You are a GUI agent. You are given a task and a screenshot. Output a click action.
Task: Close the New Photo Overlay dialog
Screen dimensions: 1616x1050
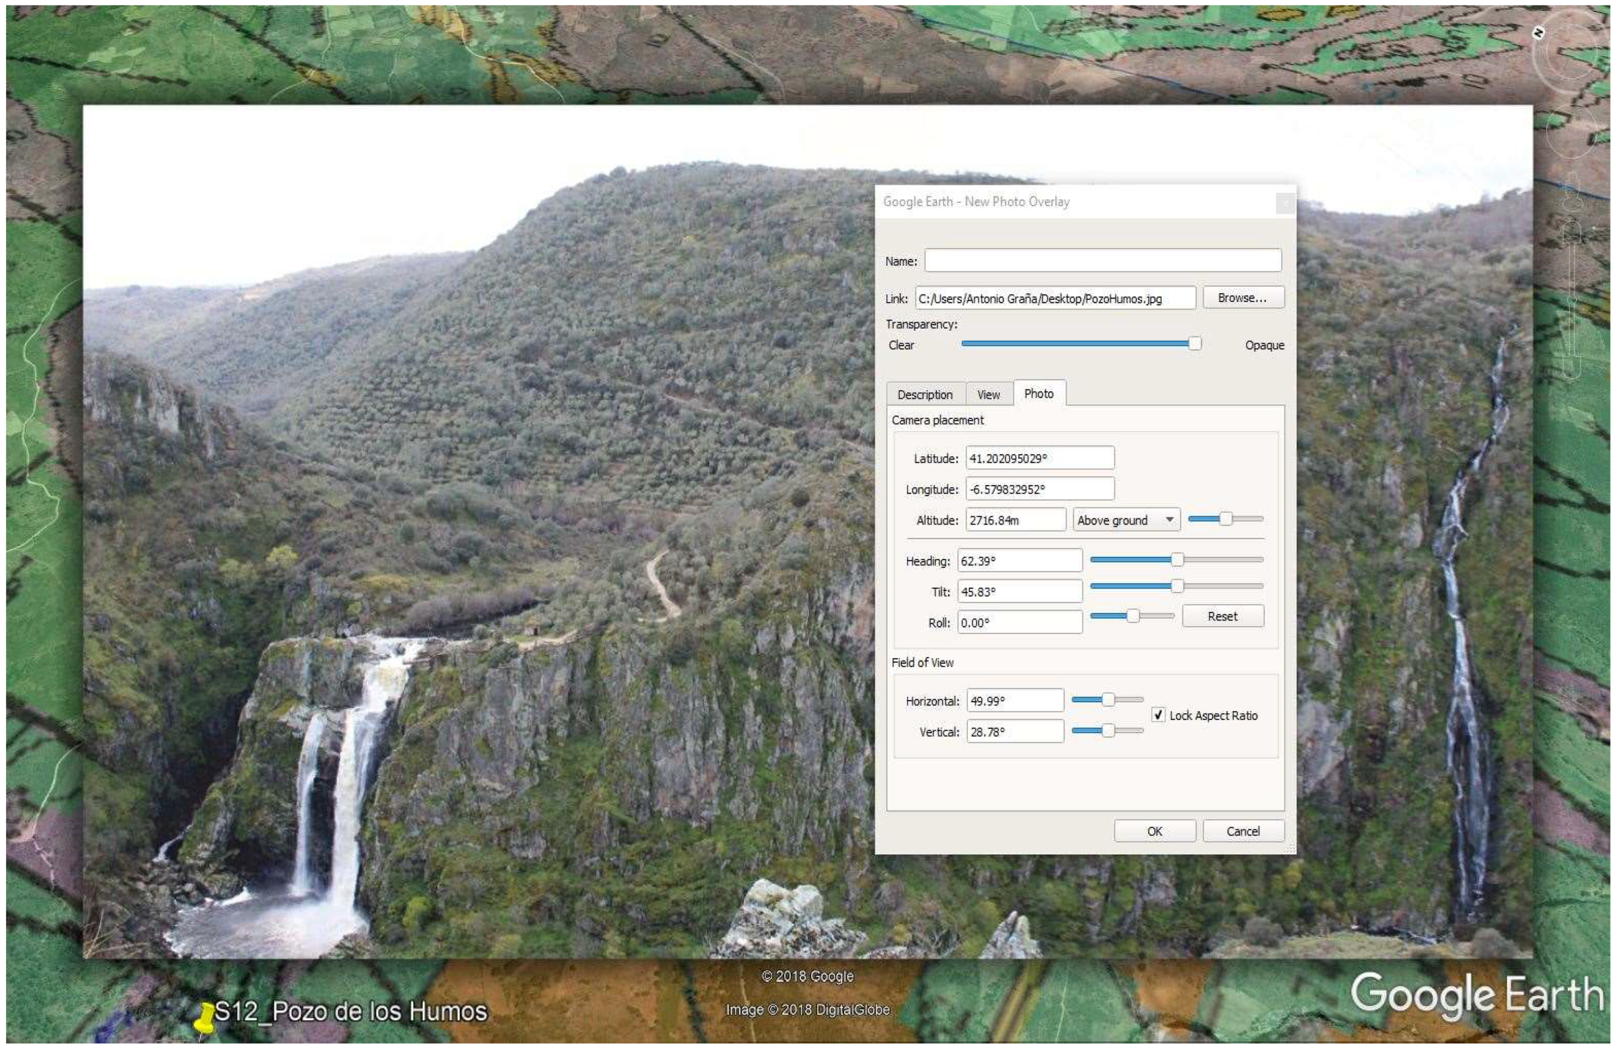click(x=1284, y=203)
